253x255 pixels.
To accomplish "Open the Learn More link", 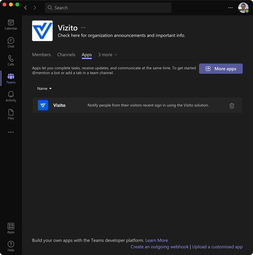I will [x=157, y=240].
